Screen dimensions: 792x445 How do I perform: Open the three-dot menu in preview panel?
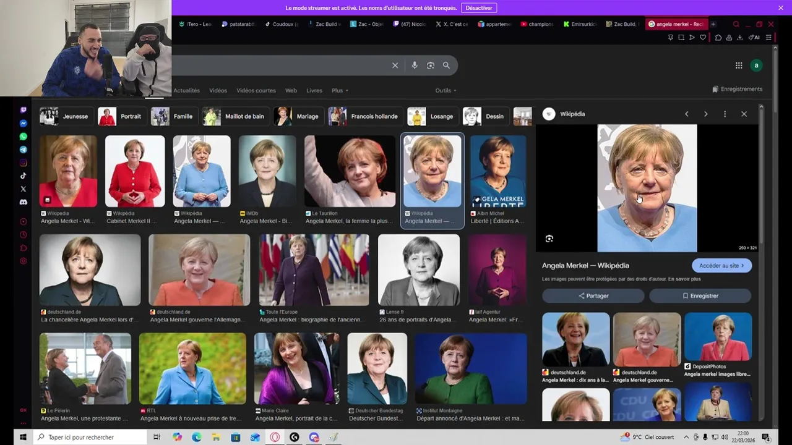tap(725, 114)
